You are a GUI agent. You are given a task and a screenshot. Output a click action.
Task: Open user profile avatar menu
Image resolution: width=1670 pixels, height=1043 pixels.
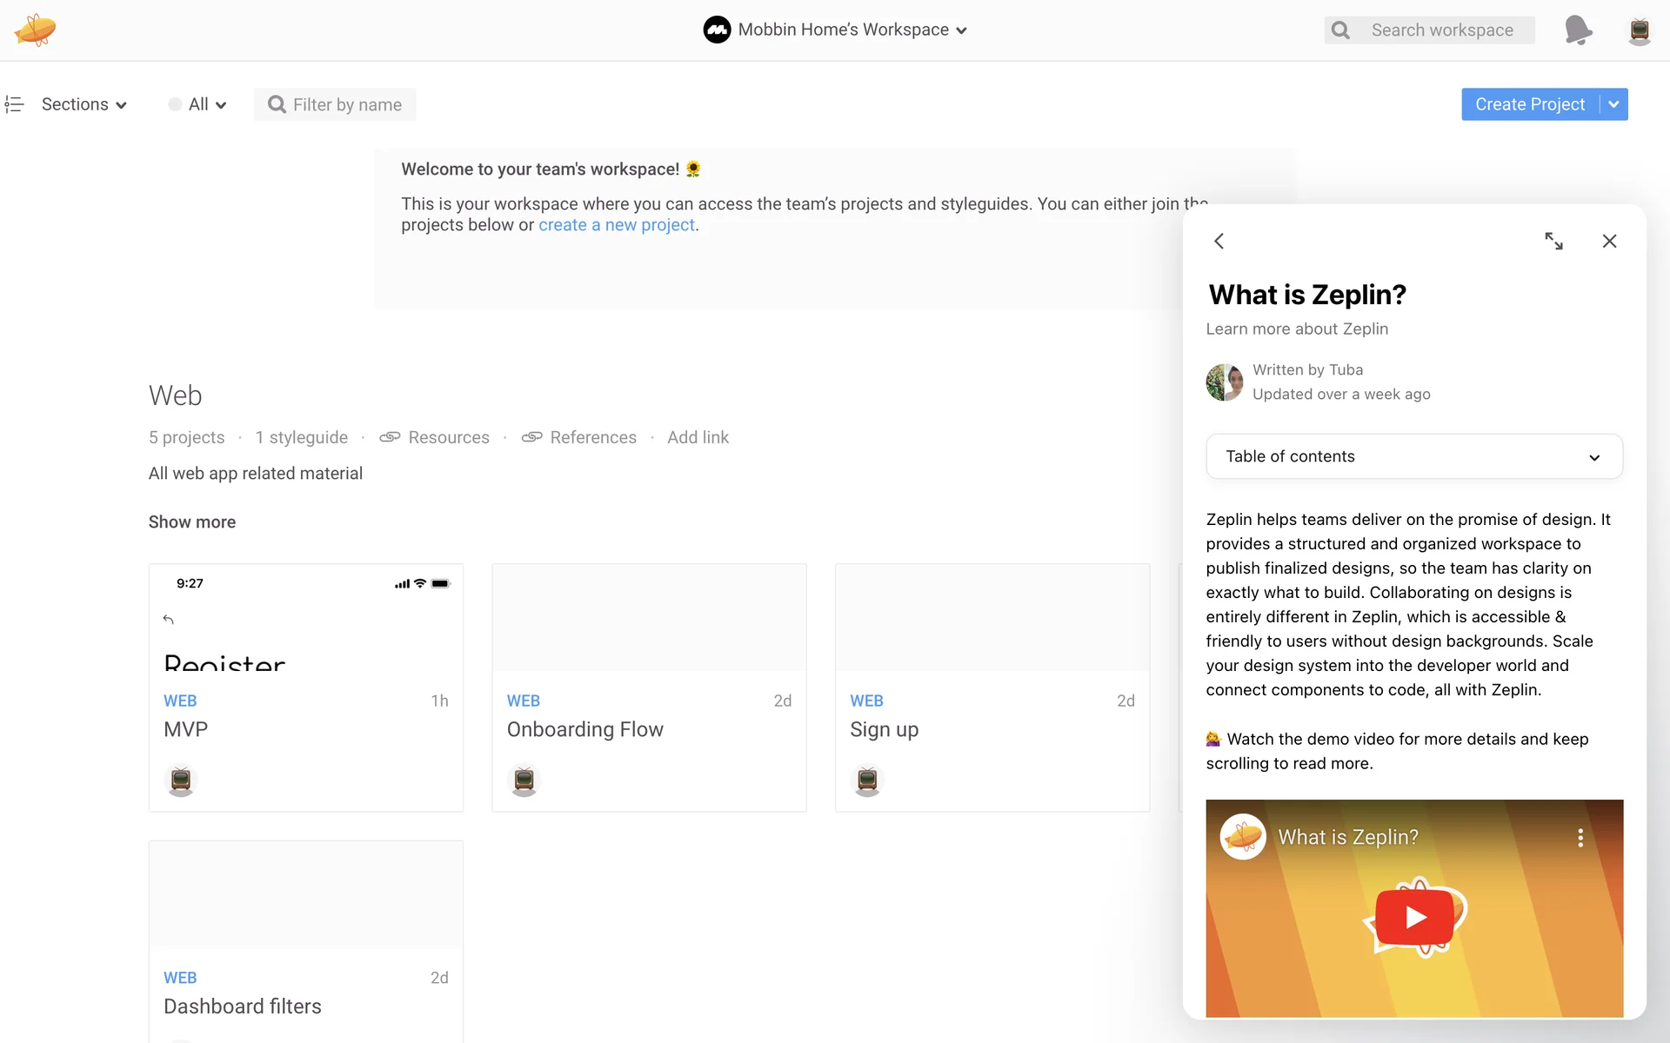(1640, 30)
